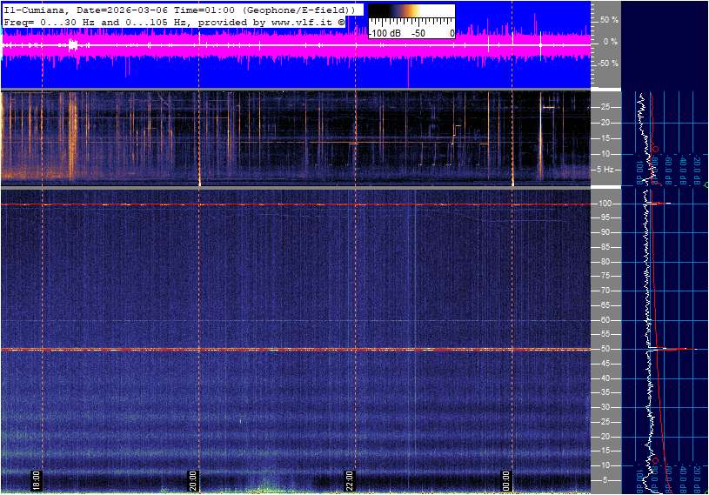Click the dB color scale gradient bar
The height and width of the screenshot is (495, 709).
click(x=411, y=18)
